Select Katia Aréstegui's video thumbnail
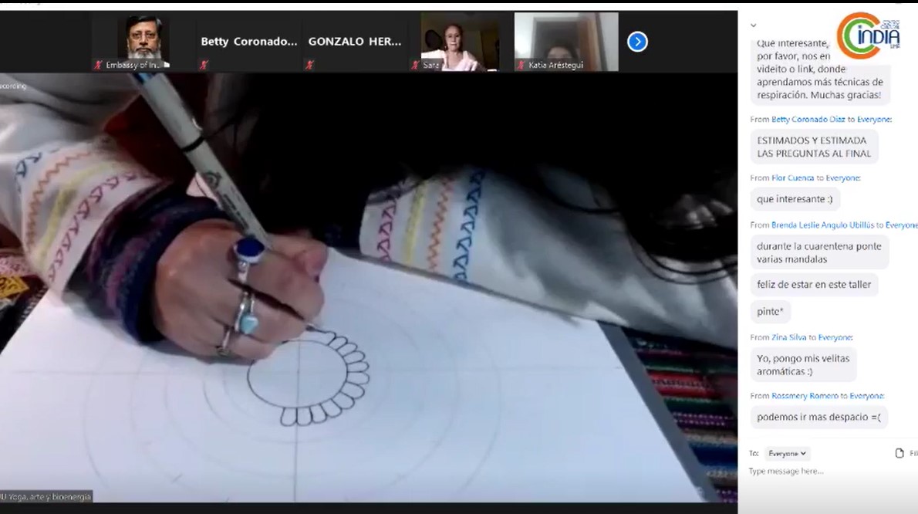918x514 pixels. tap(566, 42)
